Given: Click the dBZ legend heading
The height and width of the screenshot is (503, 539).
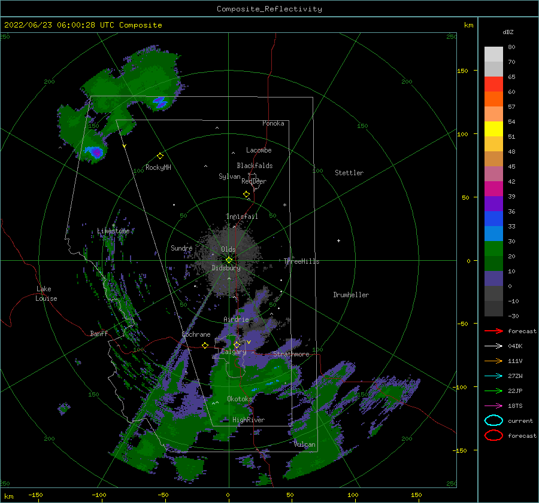Looking at the screenshot, I should [x=508, y=32].
